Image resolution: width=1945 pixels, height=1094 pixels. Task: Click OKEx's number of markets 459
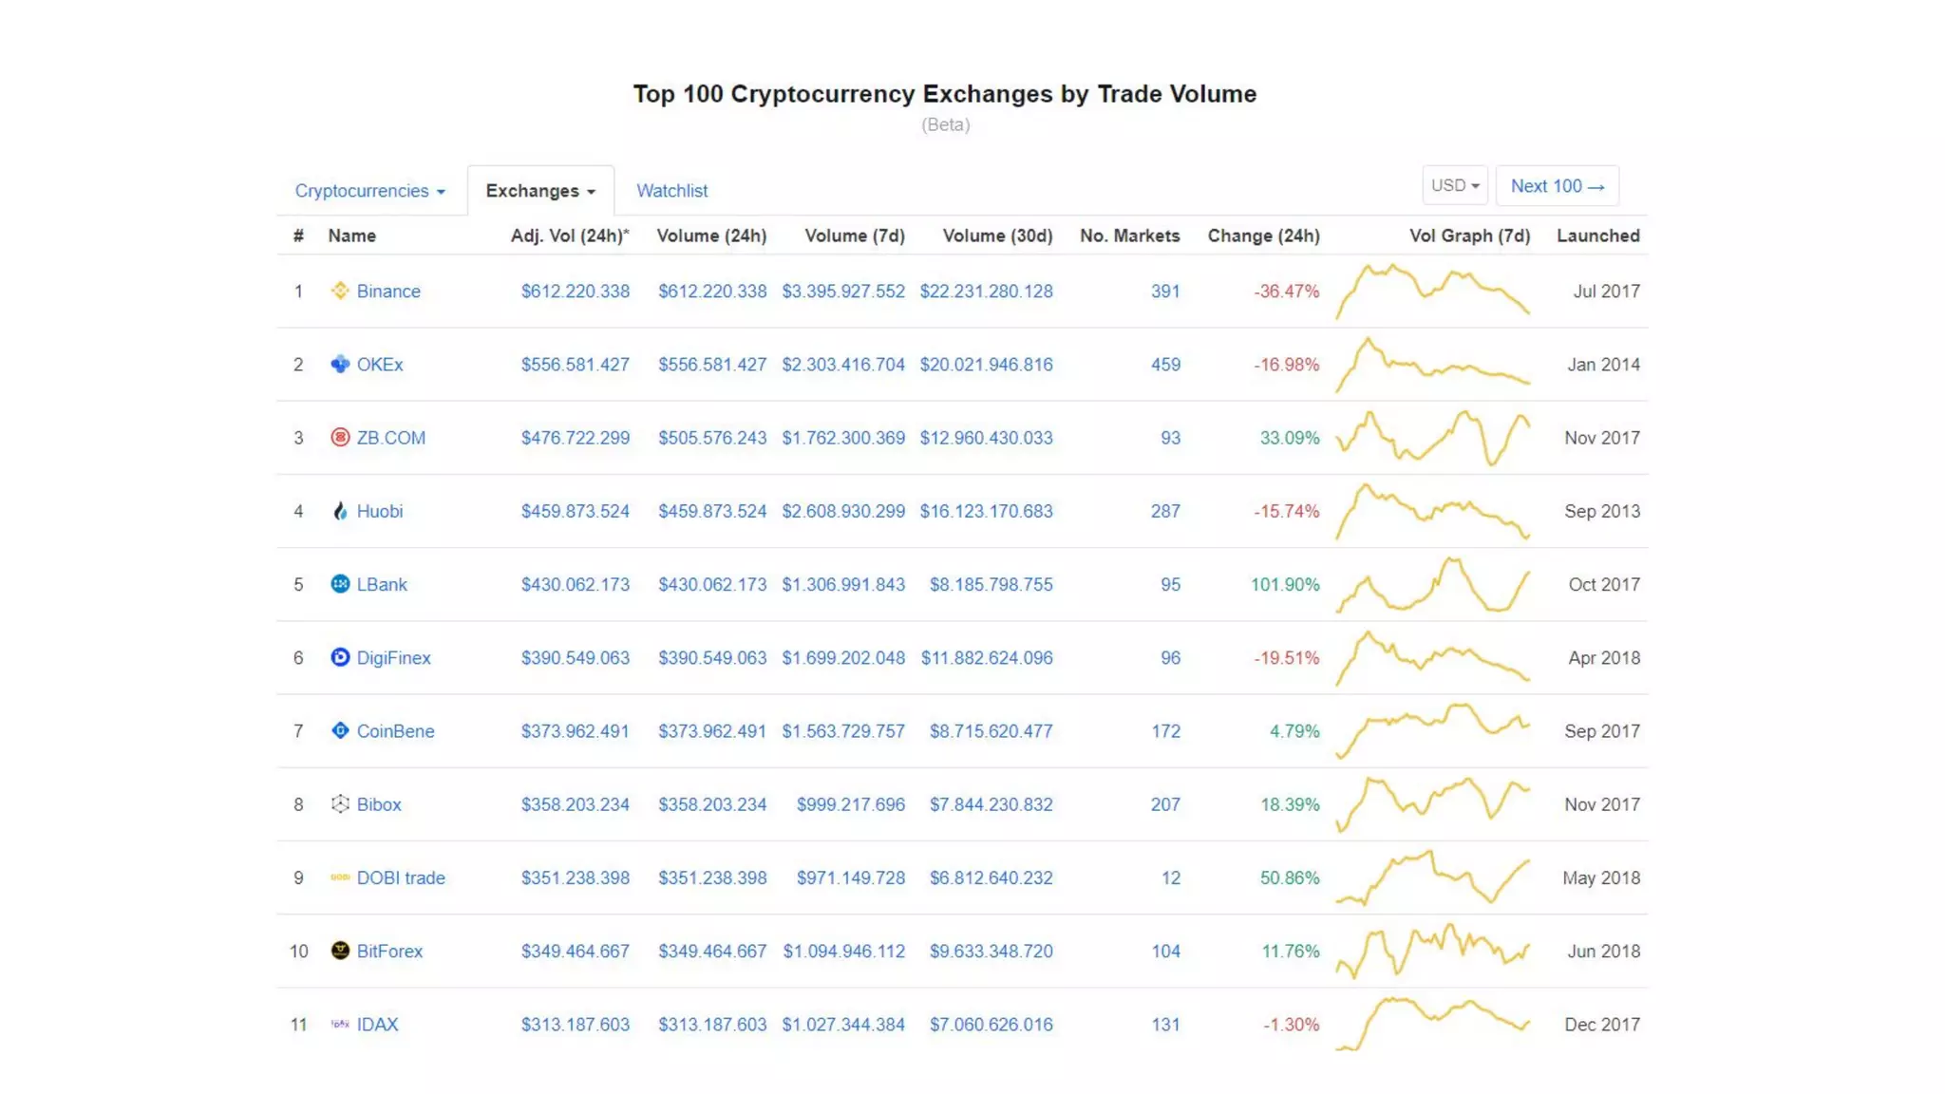pos(1165,365)
